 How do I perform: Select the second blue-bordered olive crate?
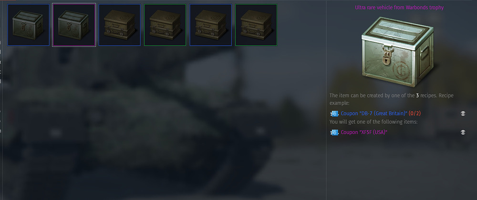(210, 25)
